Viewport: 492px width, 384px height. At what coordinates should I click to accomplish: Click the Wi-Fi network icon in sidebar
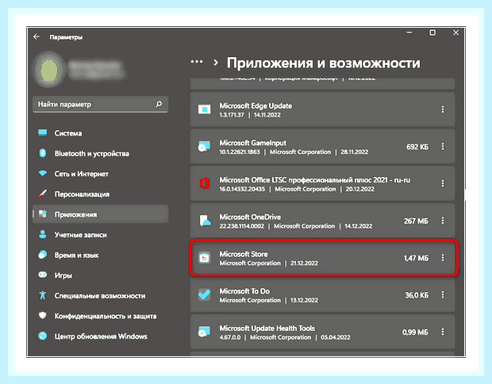43,173
